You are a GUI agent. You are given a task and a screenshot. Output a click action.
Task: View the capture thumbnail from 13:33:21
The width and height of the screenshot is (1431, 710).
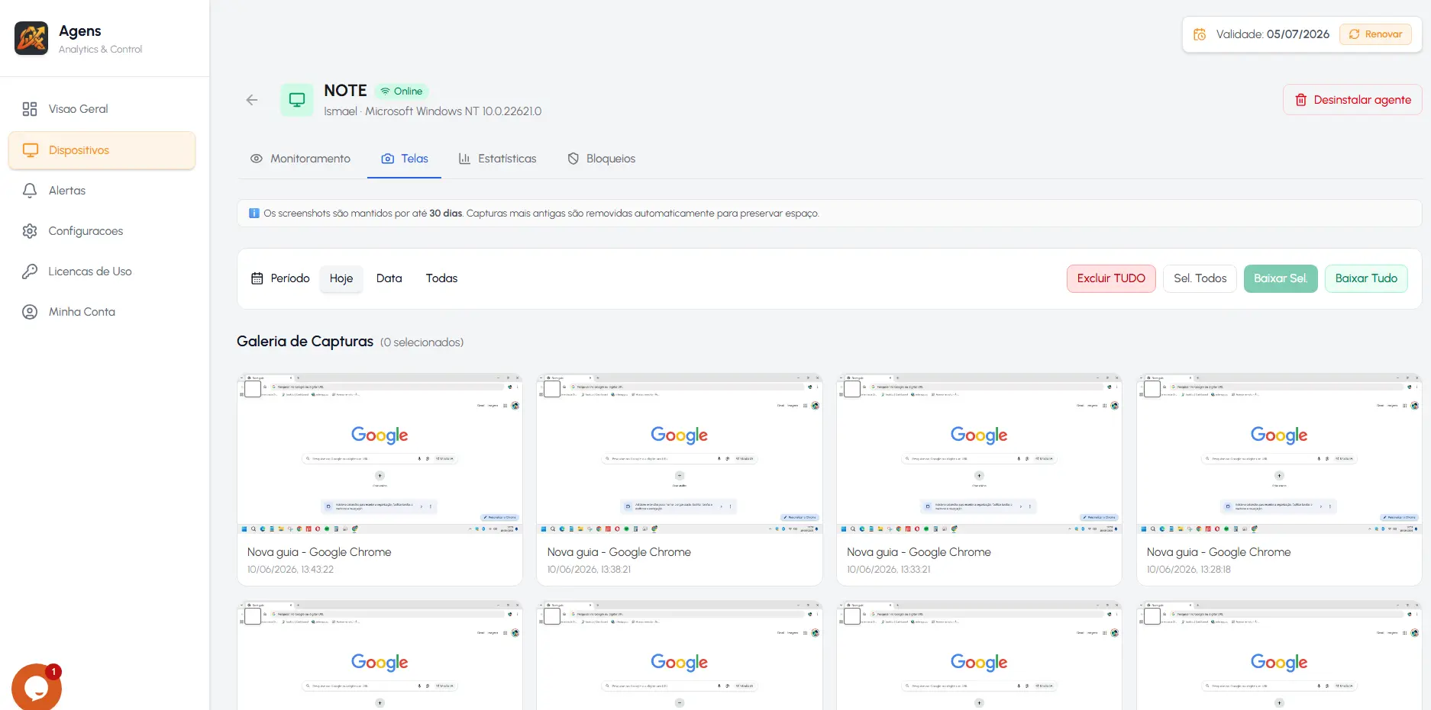tap(980, 453)
